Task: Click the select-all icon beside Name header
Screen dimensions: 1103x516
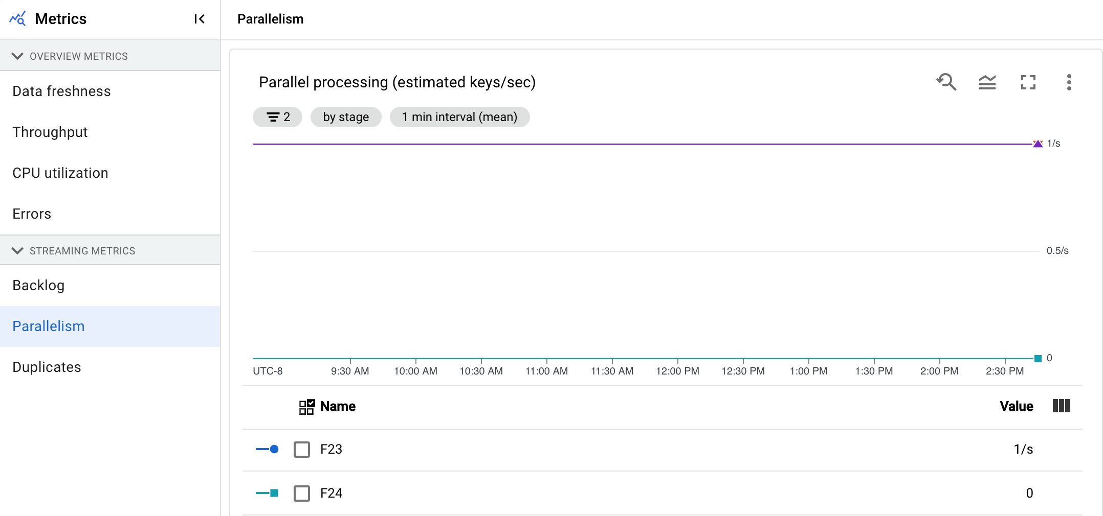Action: pos(306,406)
